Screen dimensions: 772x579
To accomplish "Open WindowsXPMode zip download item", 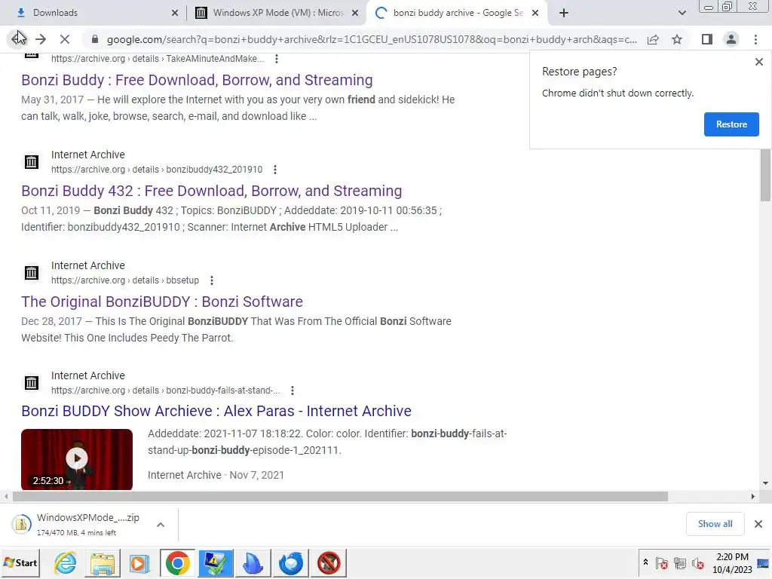I will [x=77, y=525].
